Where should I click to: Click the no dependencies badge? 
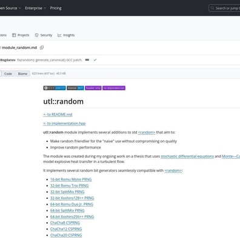[114, 88]
